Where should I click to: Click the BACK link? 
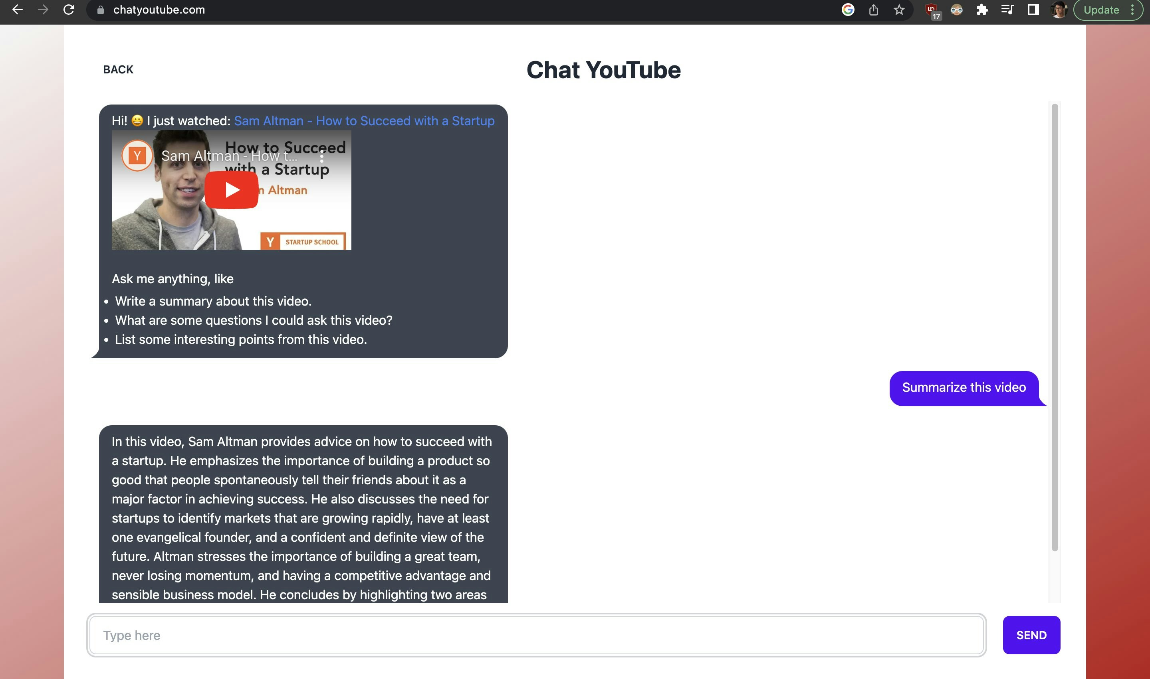click(x=118, y=69)
